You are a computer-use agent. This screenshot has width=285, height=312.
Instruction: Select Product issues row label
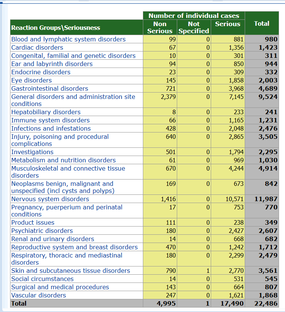pos(33,222)
